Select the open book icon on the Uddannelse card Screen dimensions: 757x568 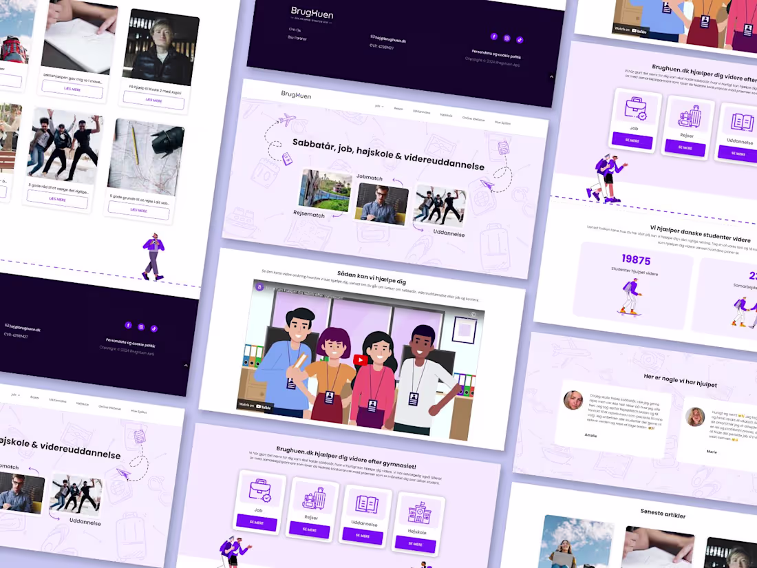click(367, 505)
